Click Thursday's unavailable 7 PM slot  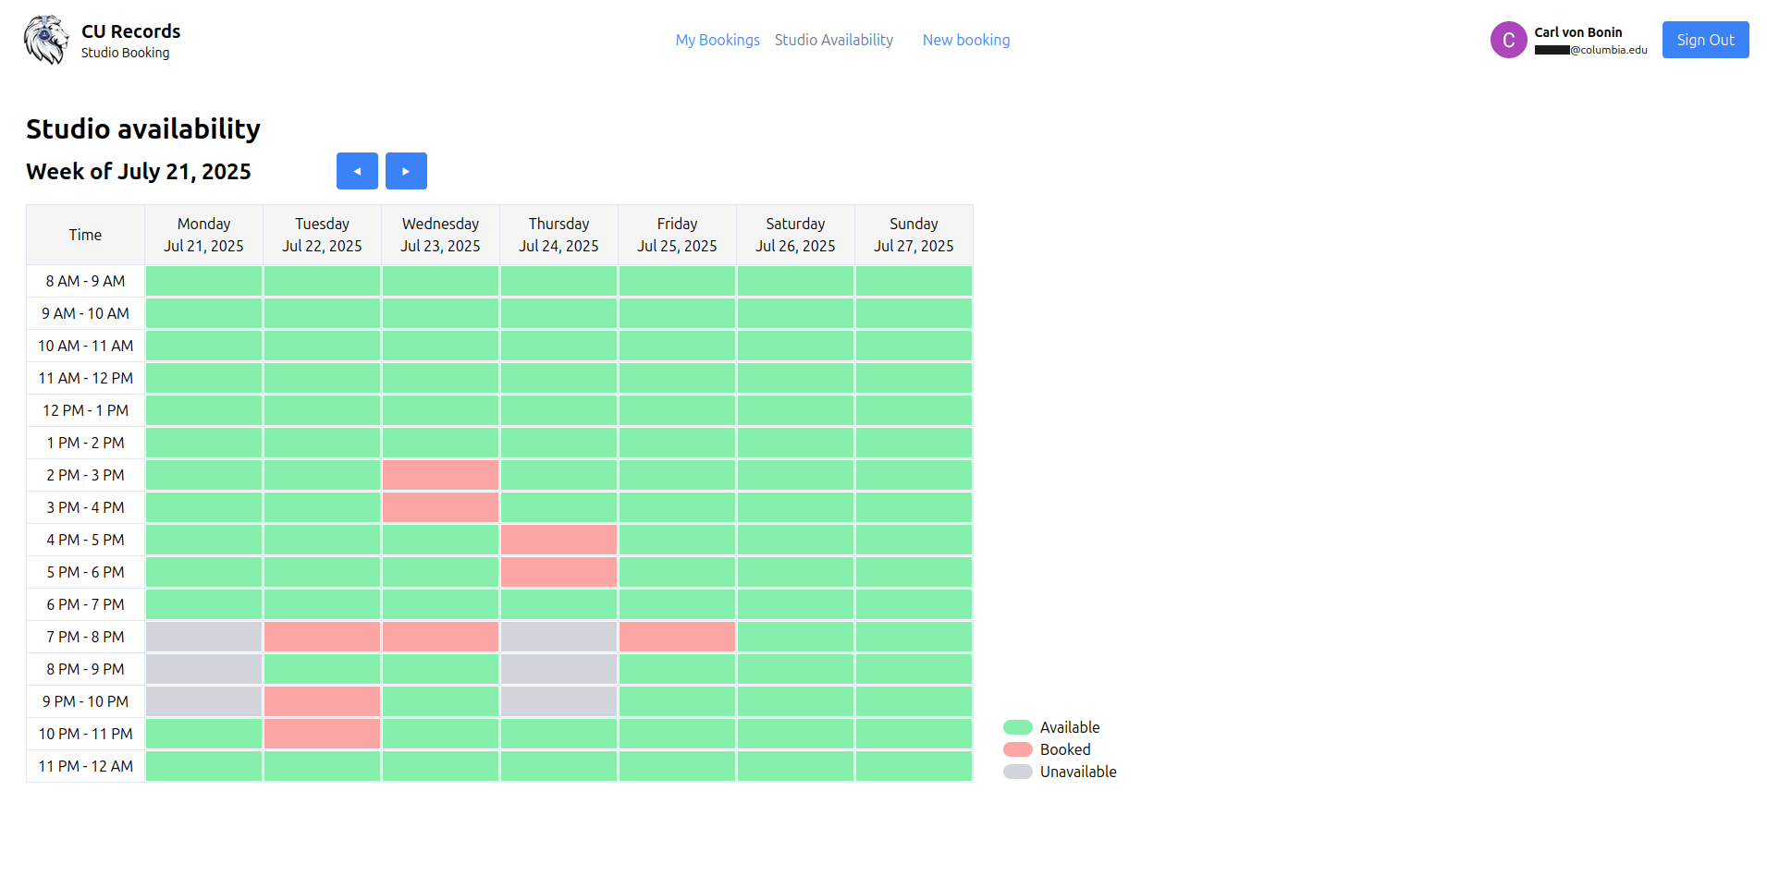[x=558, y=637]
